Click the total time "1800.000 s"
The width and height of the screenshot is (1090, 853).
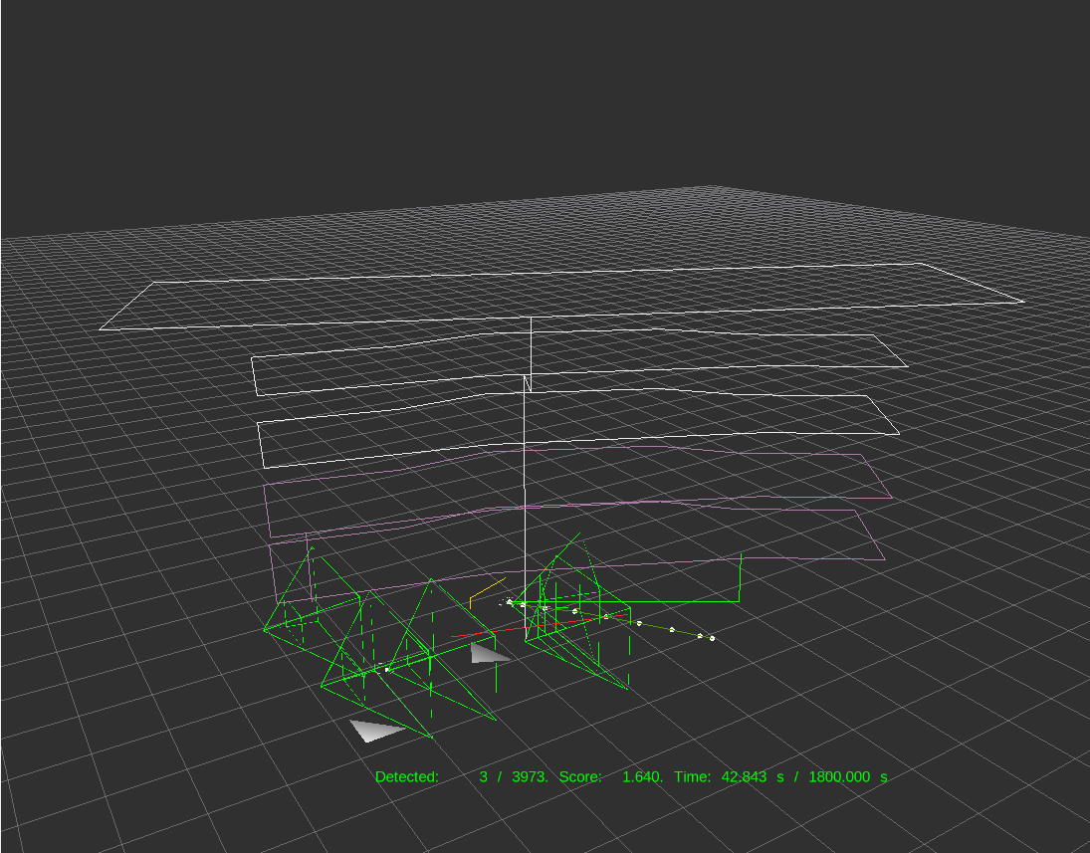(848, 776)
